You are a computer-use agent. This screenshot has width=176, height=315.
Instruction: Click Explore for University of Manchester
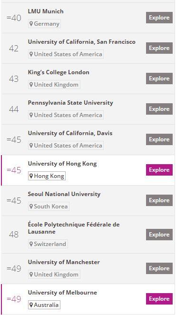pyautogui.click(x=159, y=268)
